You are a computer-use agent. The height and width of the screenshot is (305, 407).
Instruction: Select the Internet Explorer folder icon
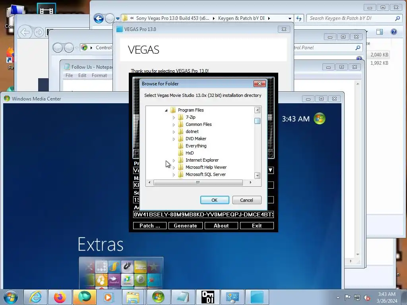click(x=181, y=160)
